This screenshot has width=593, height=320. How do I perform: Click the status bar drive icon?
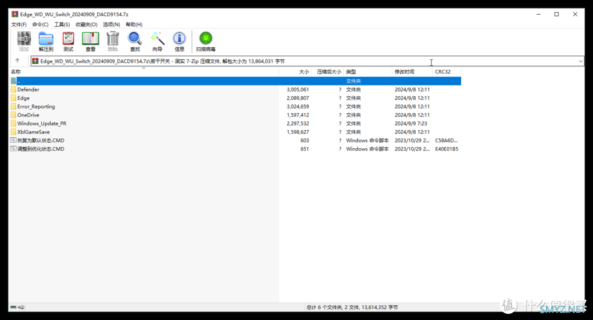coord(13,307)
